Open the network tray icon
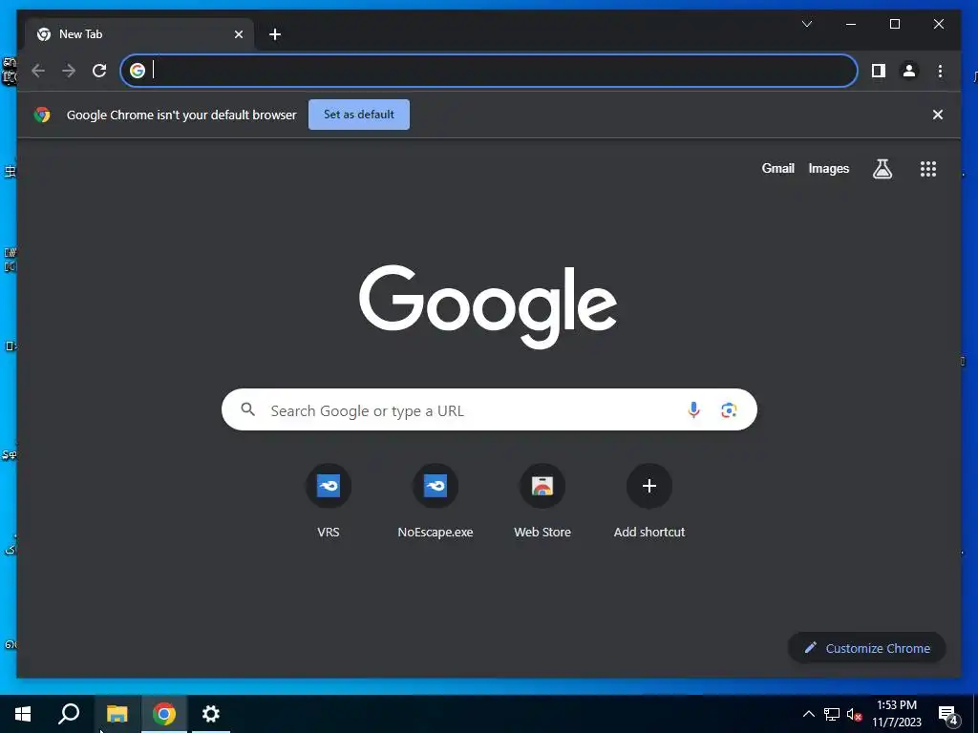The height and width of the screenshot is (733, 978). point(832,714)
